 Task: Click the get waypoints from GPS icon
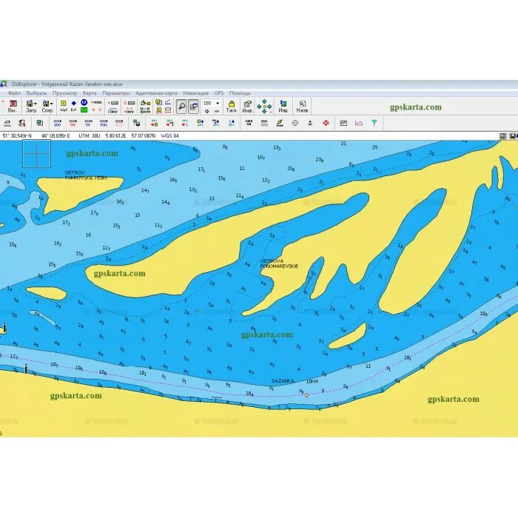point(201,124)
